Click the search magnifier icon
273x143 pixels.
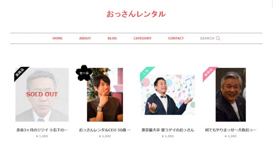pyautogui.click(x=218, y=38)
